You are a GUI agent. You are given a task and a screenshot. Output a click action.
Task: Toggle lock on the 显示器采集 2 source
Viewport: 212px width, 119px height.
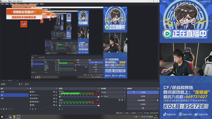tap(56, 98)
